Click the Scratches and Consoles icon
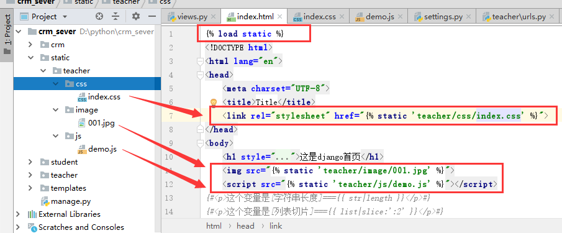The width and height of the screenshot is (562, 233). [x=32, y=227]
